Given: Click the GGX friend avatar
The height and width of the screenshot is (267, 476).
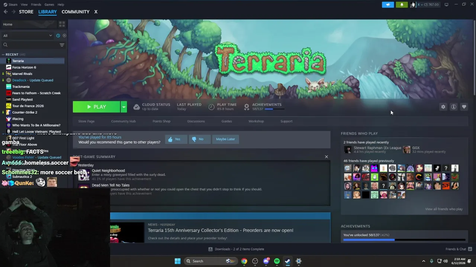Looking at the screenshot, I should click(406, 149).
